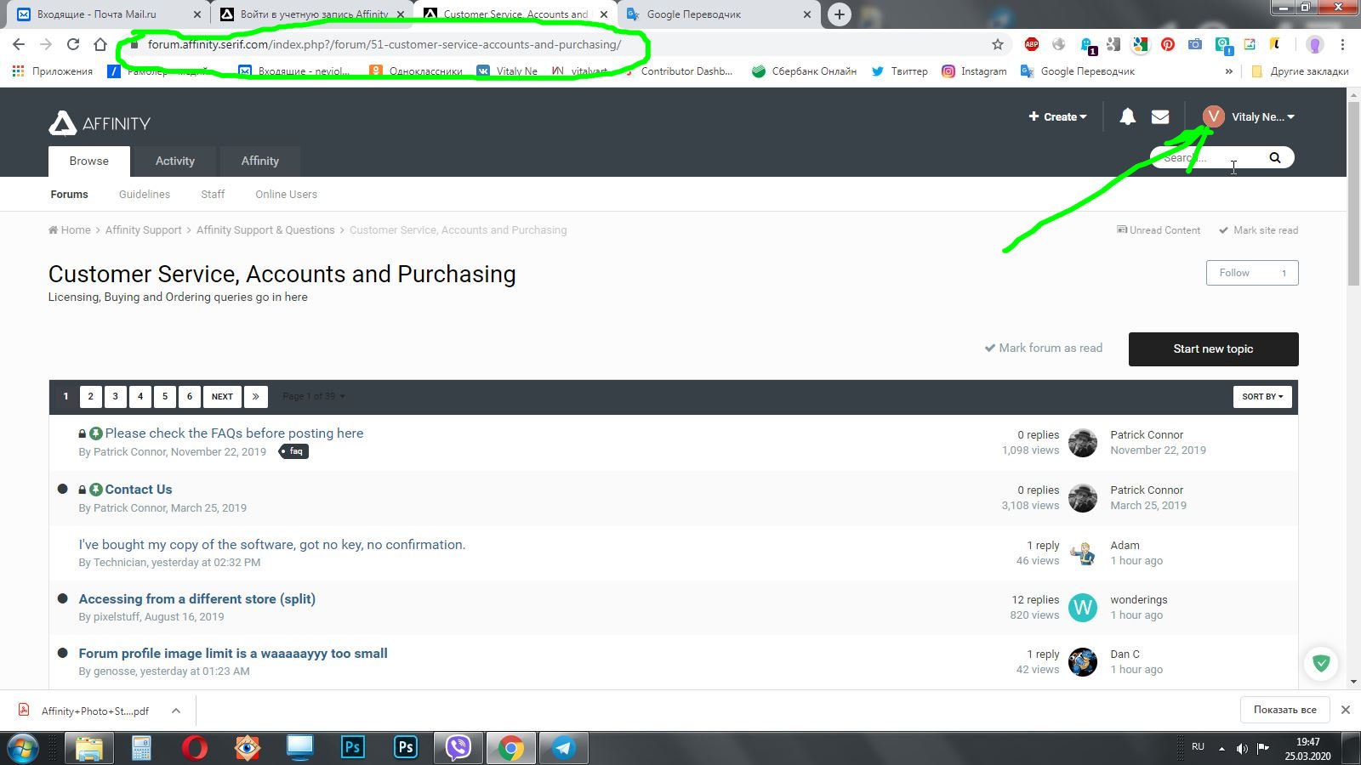The height and width of the screenshot is (765, 1361).
Task: Select the Browse tab
Action: click(89, 161)
